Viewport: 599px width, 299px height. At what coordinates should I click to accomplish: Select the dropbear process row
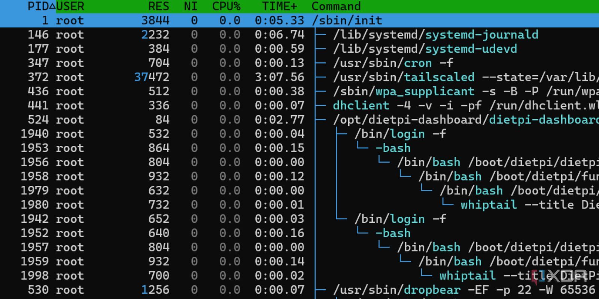pos(299,290)
